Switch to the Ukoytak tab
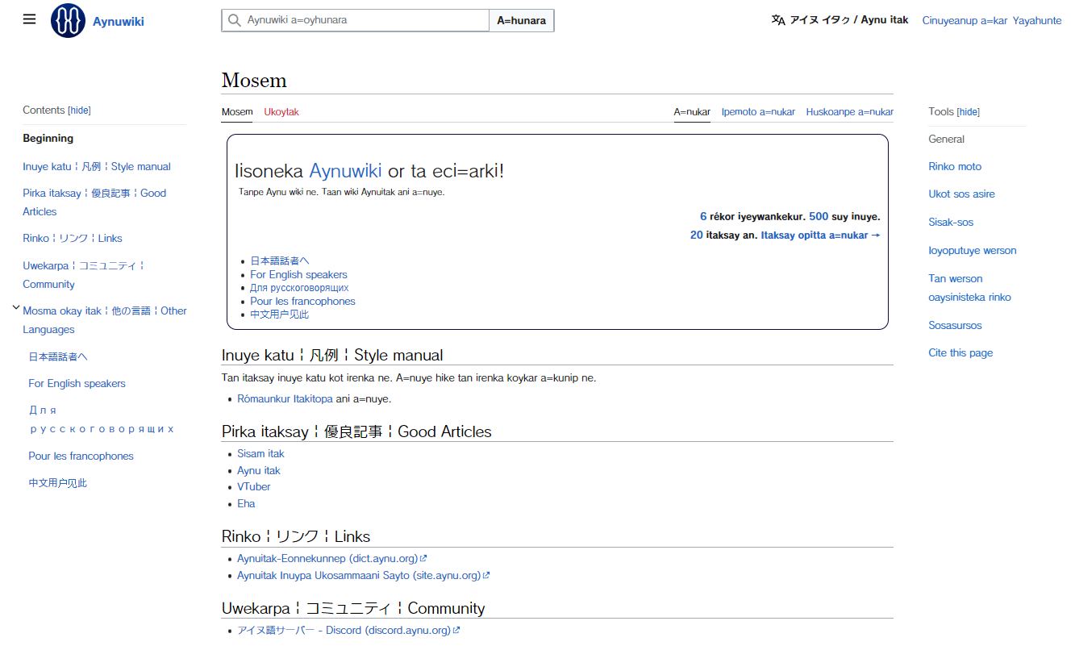 [x=281, y=112]
